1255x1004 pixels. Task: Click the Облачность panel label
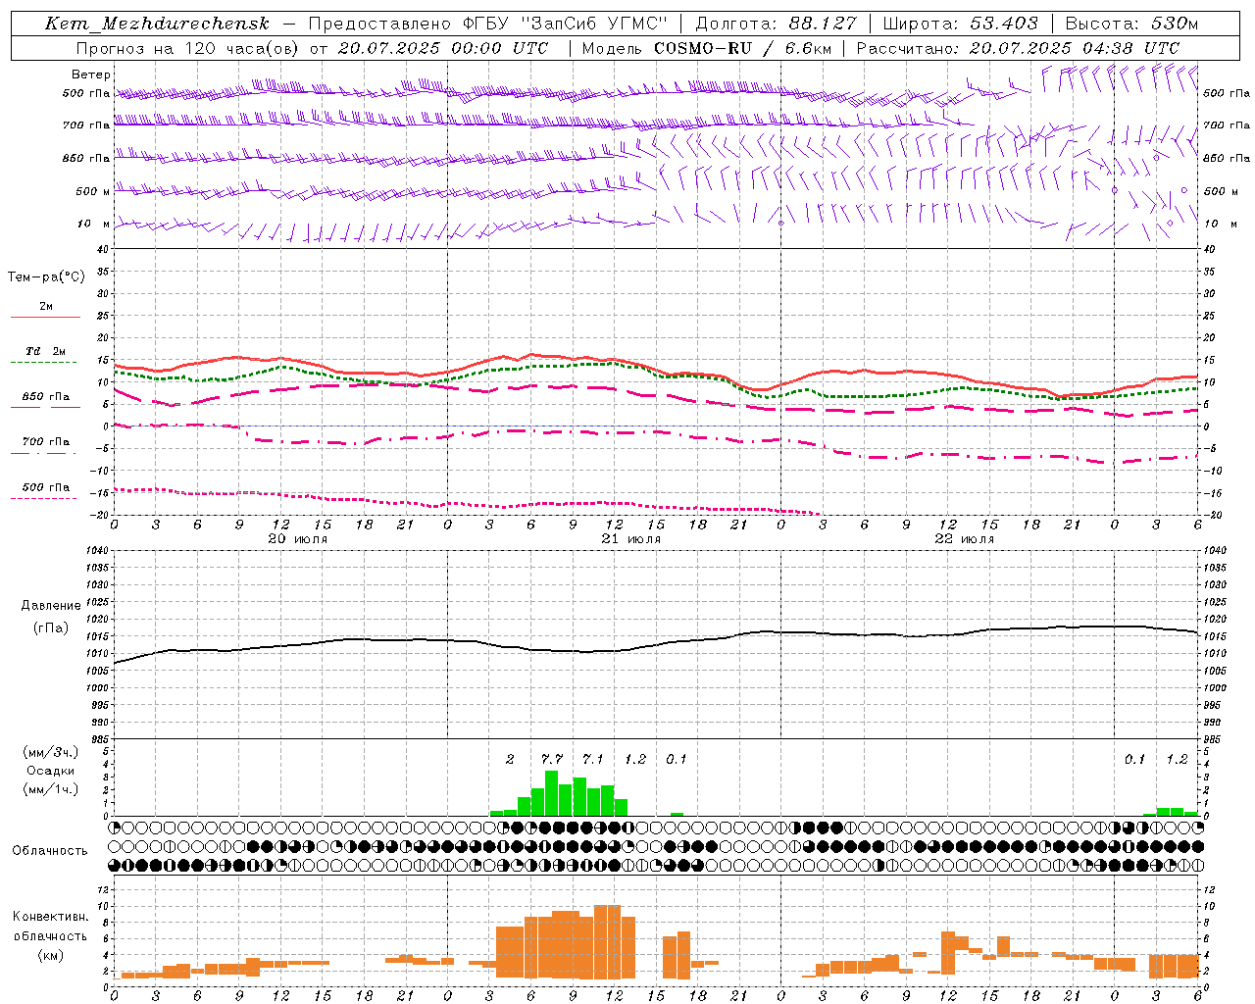pyautogui.click(x=50, y=851)
